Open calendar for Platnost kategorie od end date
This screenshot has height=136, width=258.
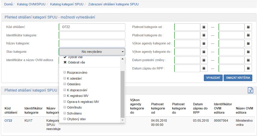point(248,27)
